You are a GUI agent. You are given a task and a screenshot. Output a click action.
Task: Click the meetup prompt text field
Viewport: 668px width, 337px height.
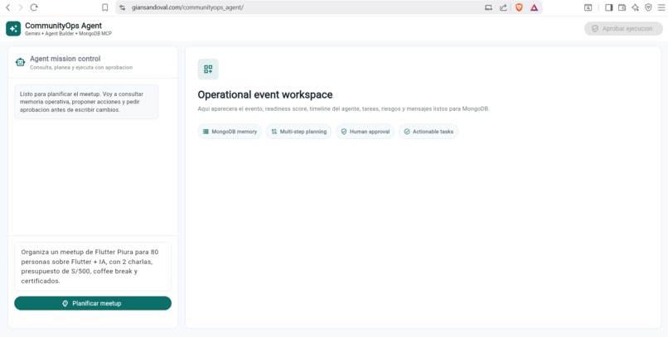[x=93, y=267]
